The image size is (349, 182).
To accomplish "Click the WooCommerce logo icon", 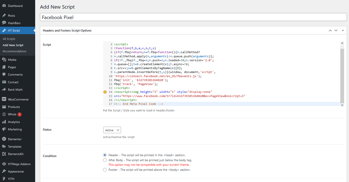I will (x=4, y=99).
